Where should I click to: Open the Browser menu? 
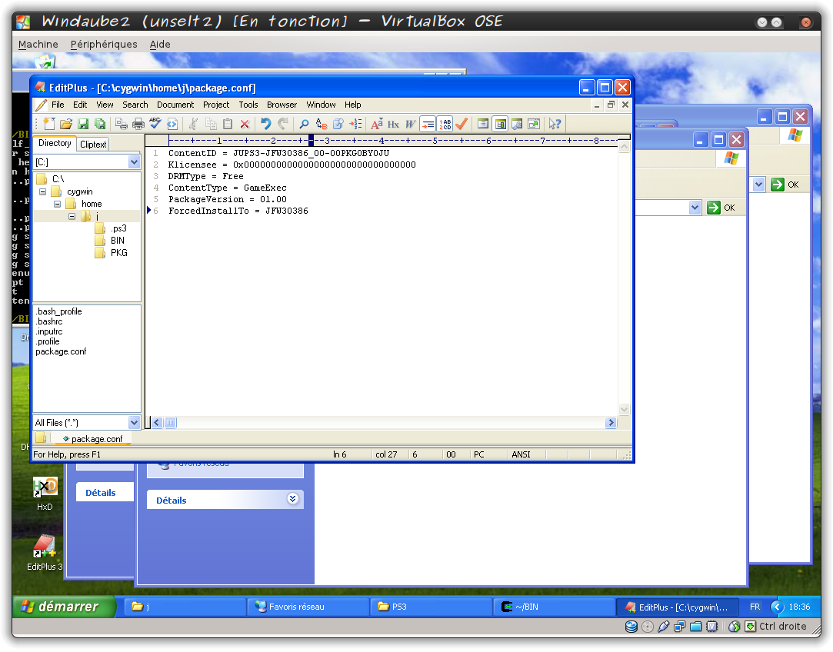coord(282,105)
